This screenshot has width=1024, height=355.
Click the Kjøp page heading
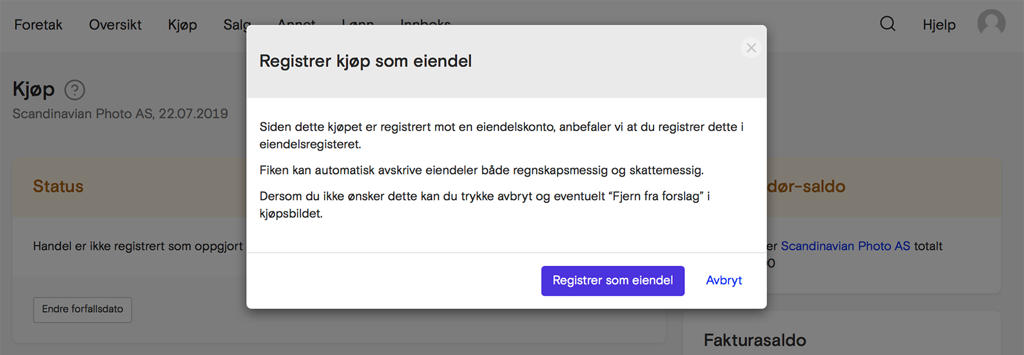34,89
